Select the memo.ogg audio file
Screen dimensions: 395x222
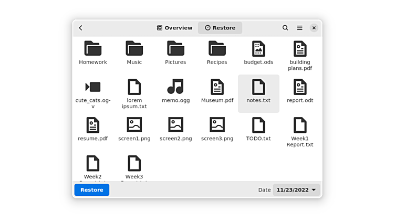coord(175,87)
